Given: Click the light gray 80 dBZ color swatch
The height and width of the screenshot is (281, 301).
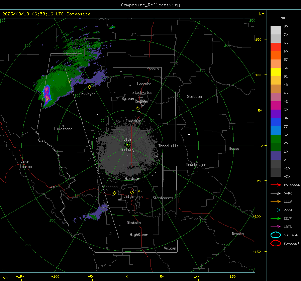Looking at the screenshot, I should pyautogui.click(x=276, y=30).
